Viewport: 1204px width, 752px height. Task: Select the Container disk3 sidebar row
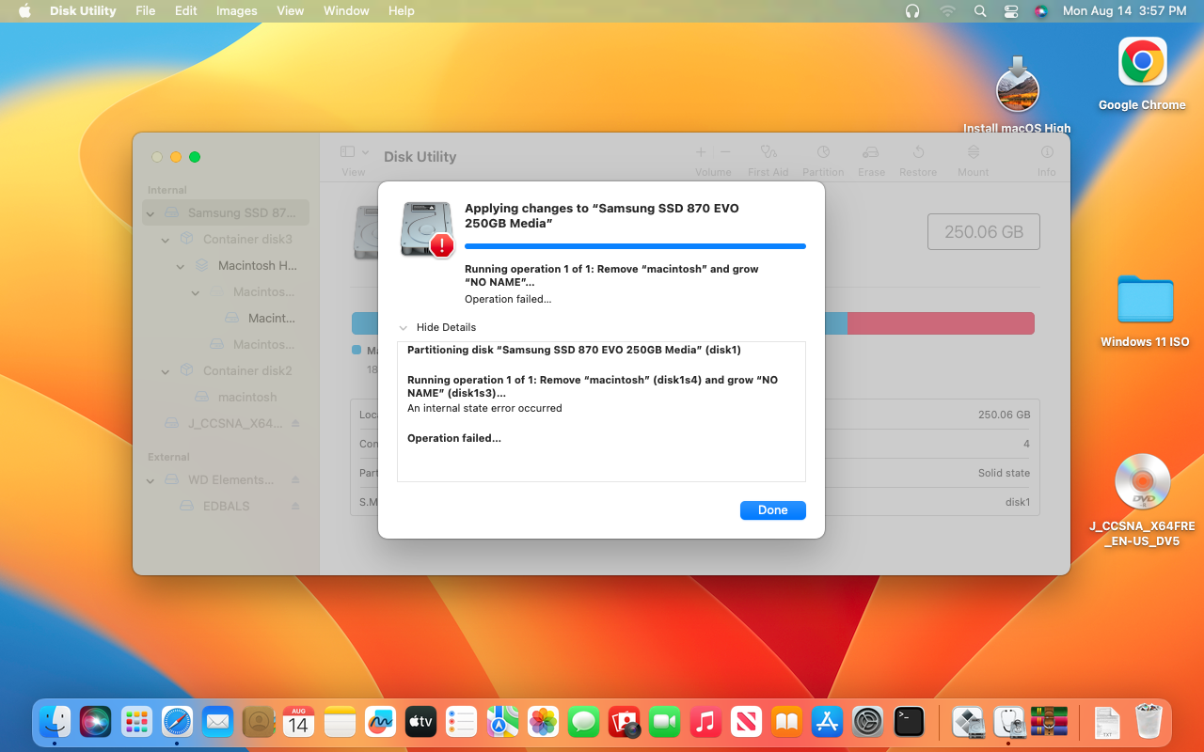click(x=226, y=239)
